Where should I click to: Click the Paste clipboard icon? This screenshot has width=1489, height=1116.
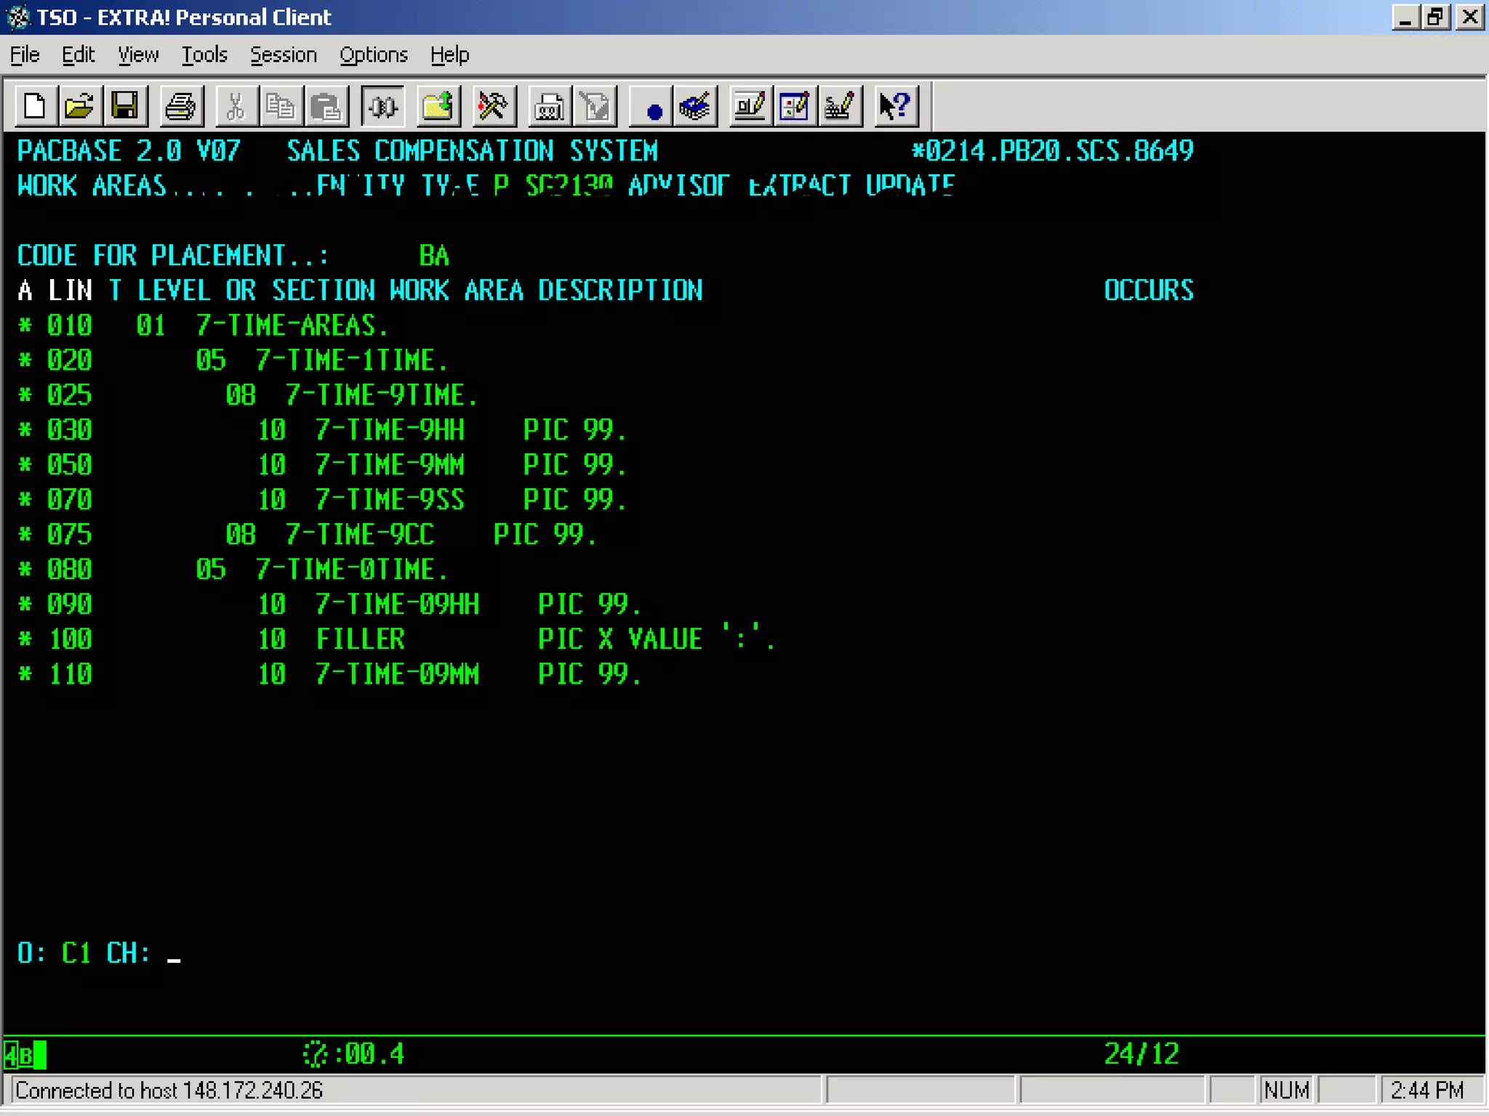coord(326,107)
